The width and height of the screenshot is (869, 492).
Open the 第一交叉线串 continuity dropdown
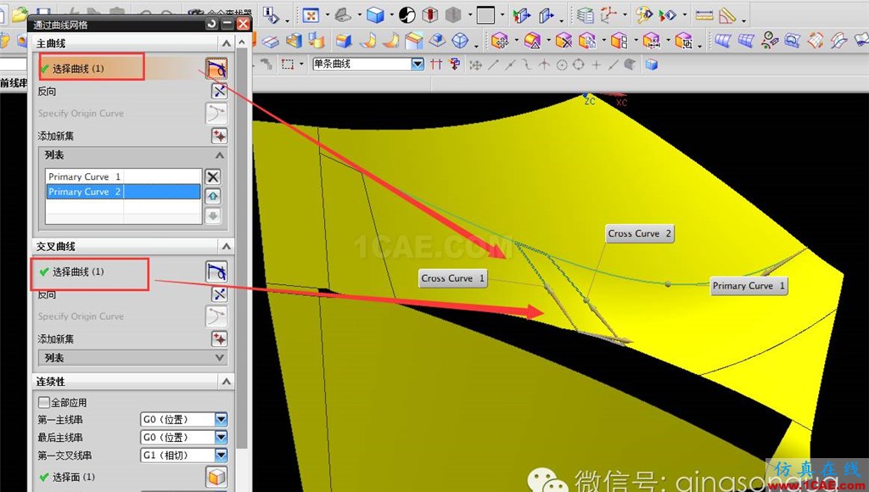click(221, 455)
